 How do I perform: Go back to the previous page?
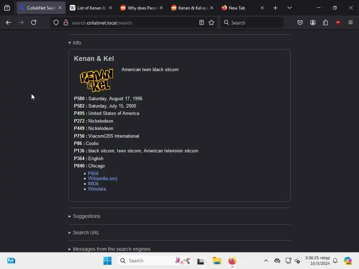[8, 22]
